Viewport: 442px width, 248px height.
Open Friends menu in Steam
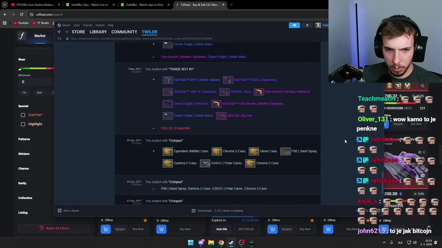tap(87, 25)
